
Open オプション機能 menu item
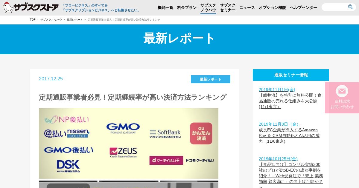272,7
